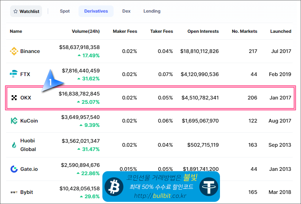
Task: Click the Bybit logo icon
Action: (x=14, y=192)
